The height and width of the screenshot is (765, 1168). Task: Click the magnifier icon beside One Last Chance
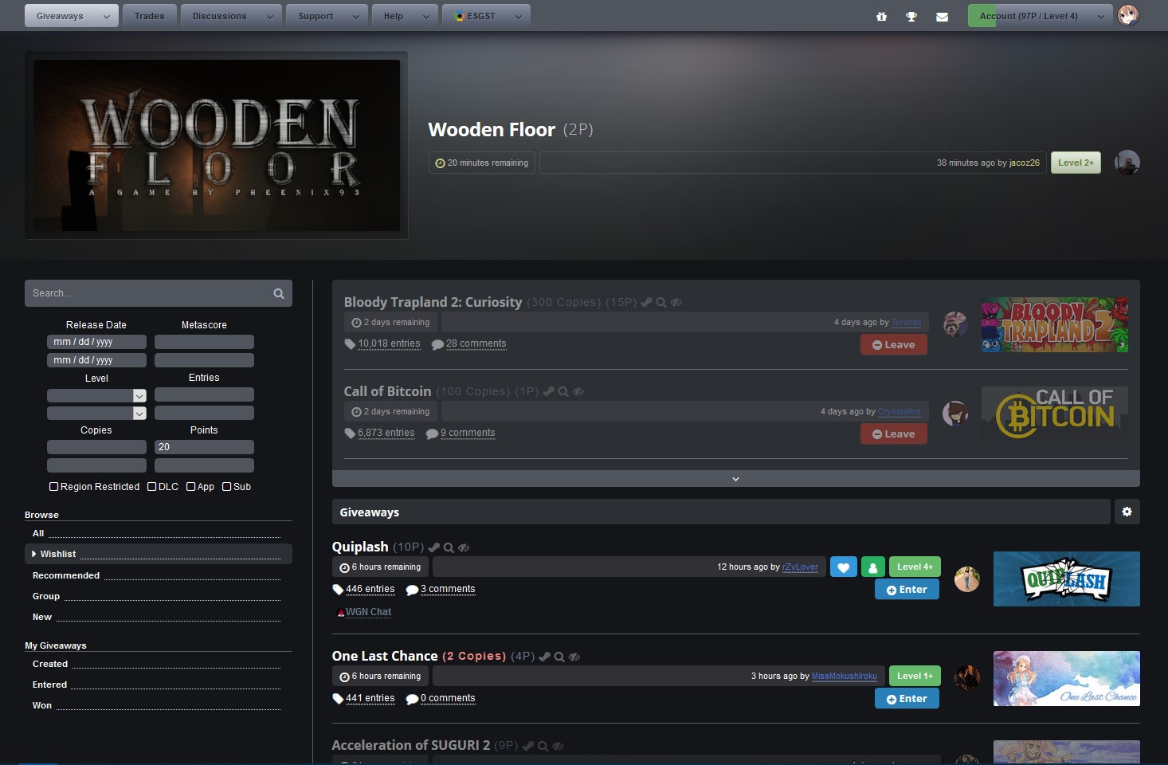coord(559,657)
